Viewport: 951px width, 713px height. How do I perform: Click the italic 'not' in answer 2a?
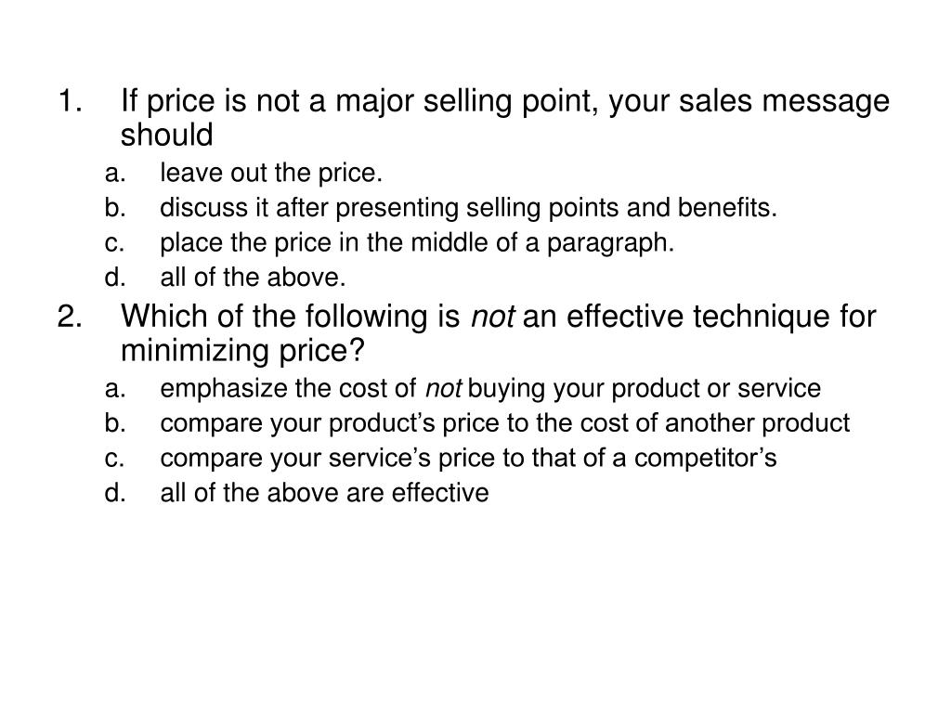pyautogui.click(x=444, y=389)
